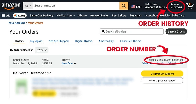This screenshot has width=196, height=104.
Task: Click the orange search magnifier button
Action: point(124,6)
